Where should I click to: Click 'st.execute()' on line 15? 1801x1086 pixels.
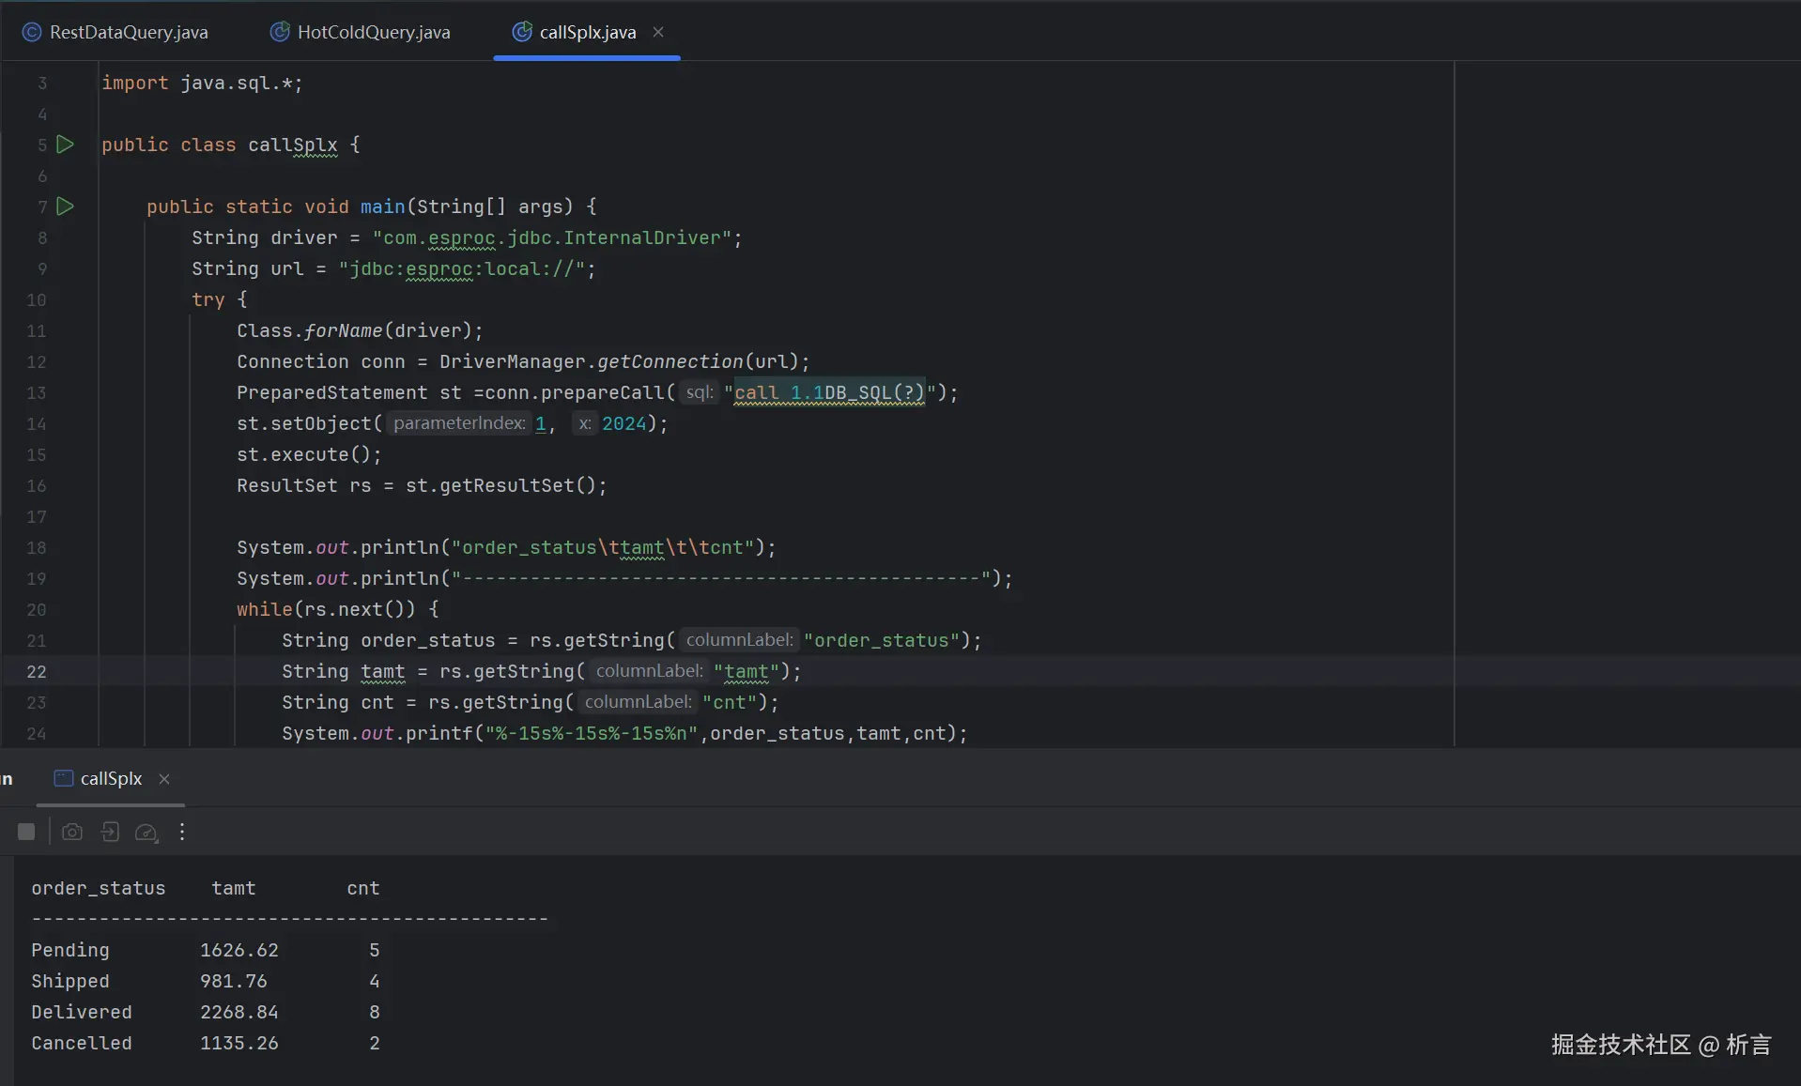click(x=304, y=454)
